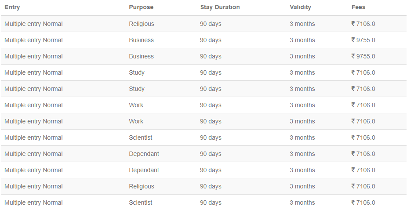
Task: Click the second Religious purpose cell
Action: [x=142, y=187]
